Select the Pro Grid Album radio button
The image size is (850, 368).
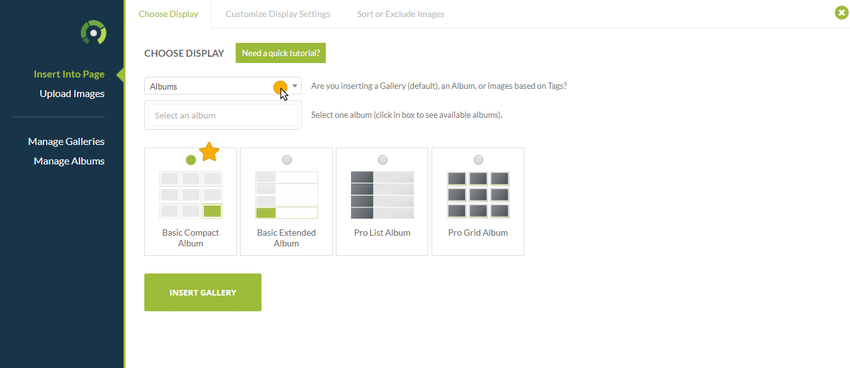tap(478, 160)
